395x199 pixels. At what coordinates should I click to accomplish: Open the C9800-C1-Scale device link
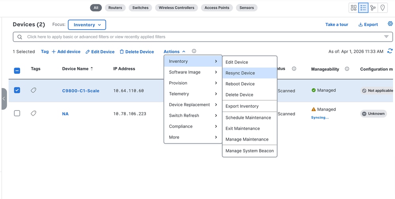coord(81,91)
